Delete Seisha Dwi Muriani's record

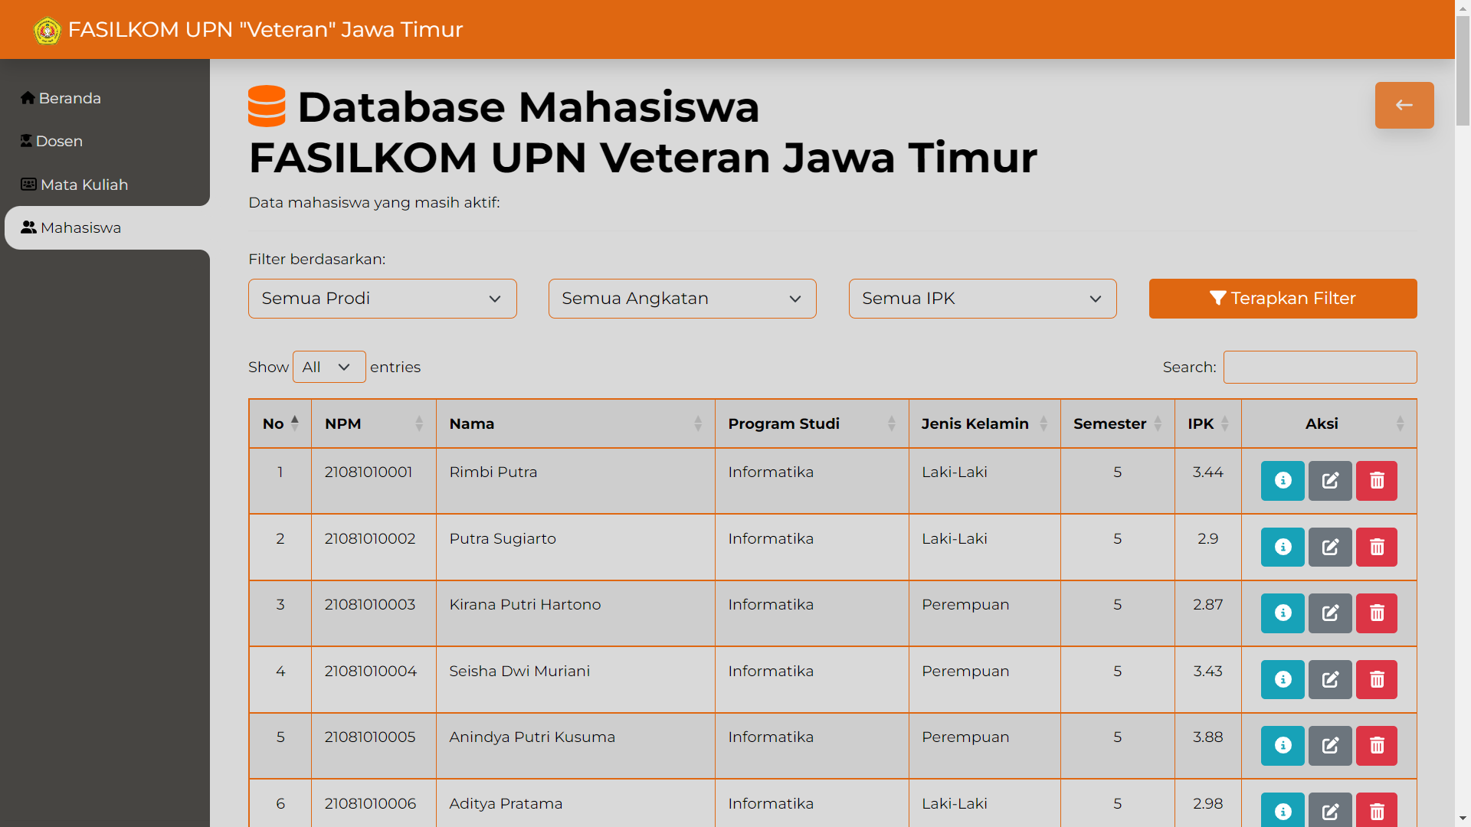pos(1377,680)
